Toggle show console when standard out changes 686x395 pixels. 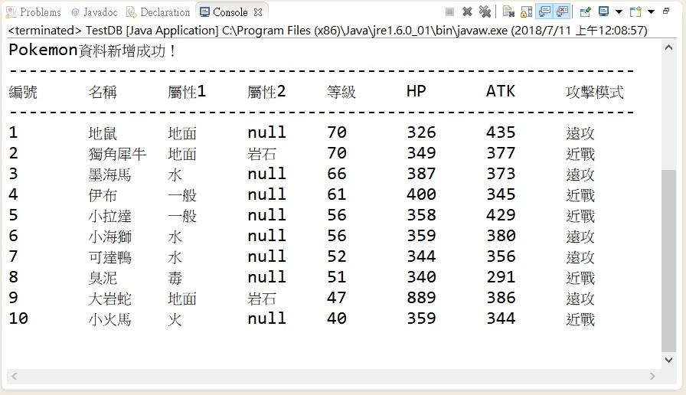[544, 11]
